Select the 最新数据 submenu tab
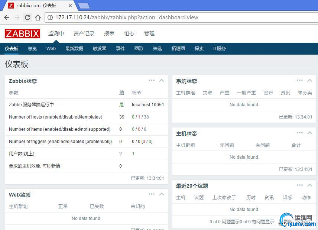Viewport: 318px width, 230px height. click(x=74, y=48)
